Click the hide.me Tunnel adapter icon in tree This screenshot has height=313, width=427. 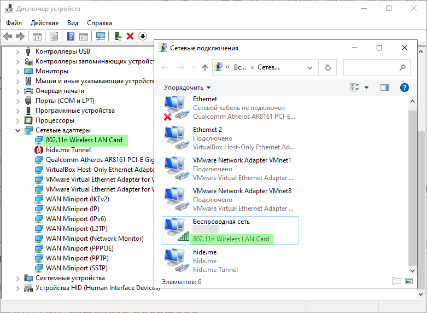point(39,150)
